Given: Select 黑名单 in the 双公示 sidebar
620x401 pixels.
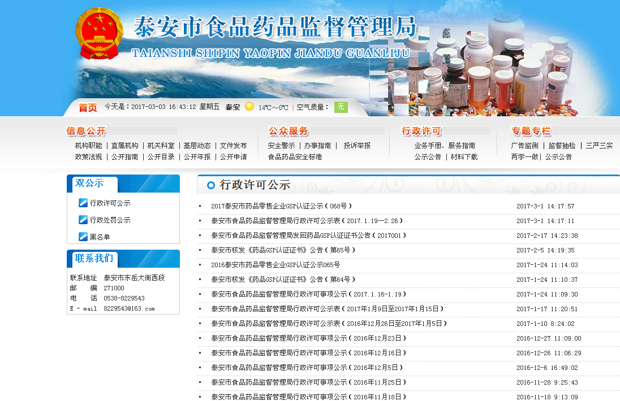Looking at the screenshot, I should 100,237.
